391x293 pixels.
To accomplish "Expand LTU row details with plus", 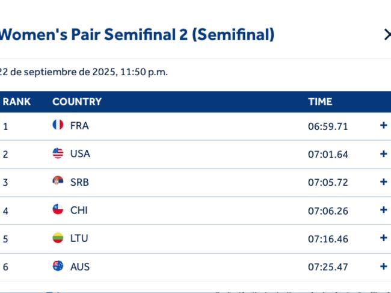I will (x=384, y=238).
